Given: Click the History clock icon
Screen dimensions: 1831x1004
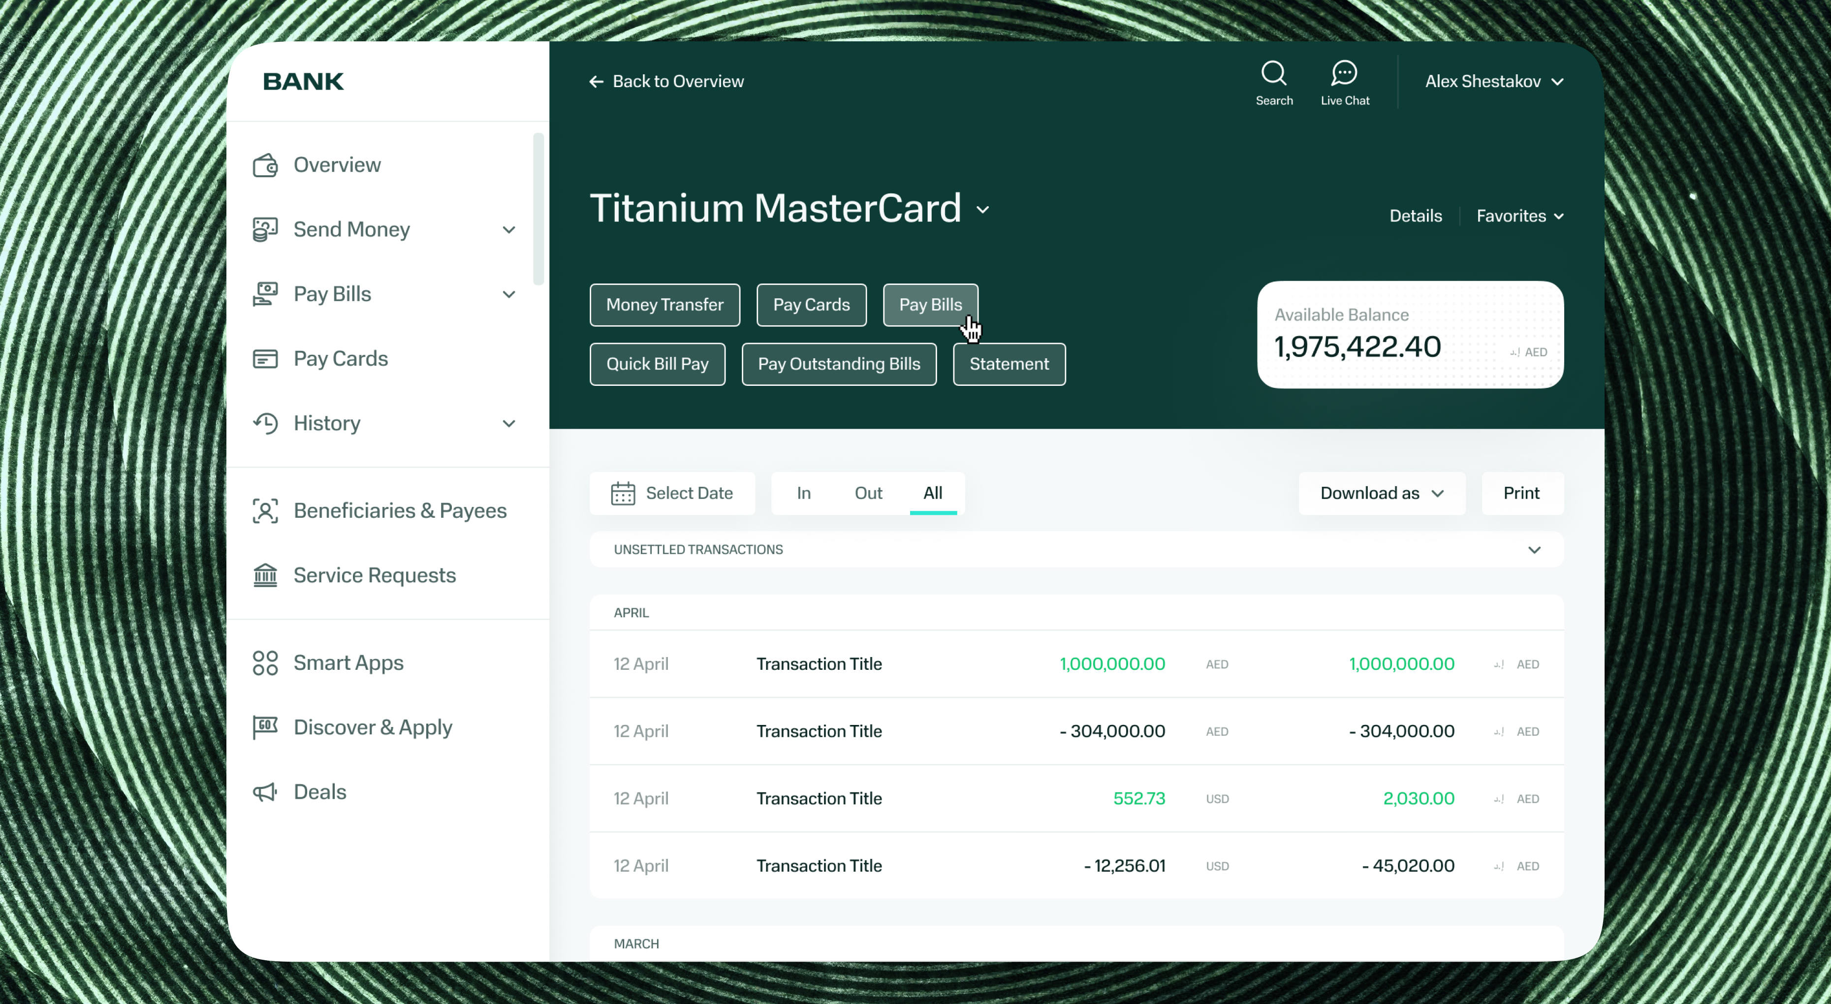Looking at the screenshot, I should point(265,423).
